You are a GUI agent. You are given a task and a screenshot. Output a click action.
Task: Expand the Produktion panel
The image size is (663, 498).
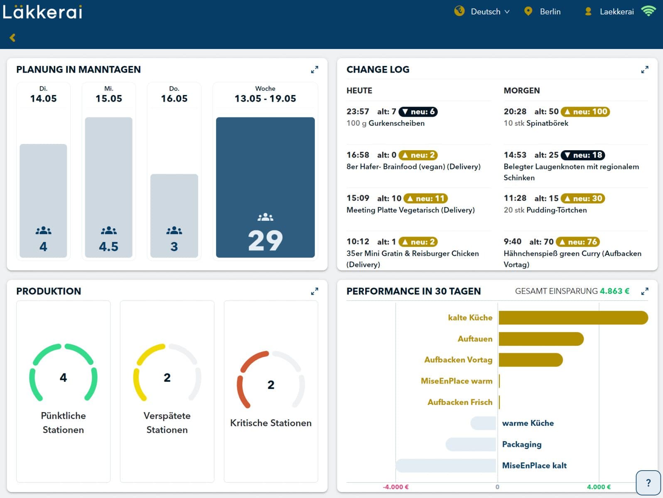[x=314, y=291]
